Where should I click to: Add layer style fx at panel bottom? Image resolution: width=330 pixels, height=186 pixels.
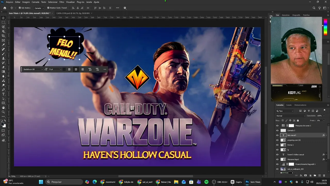pos(301,175)
